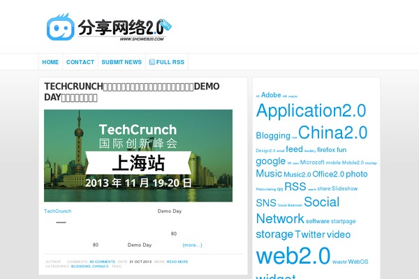Click the Slideshow tag
The image size is (419, 279).
click(345, 188)
